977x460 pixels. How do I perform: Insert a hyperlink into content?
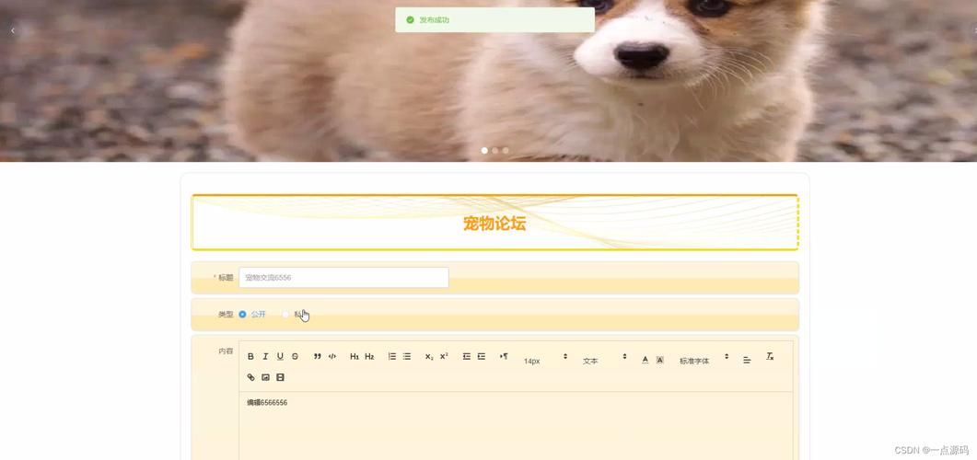[x=250, y=377]
